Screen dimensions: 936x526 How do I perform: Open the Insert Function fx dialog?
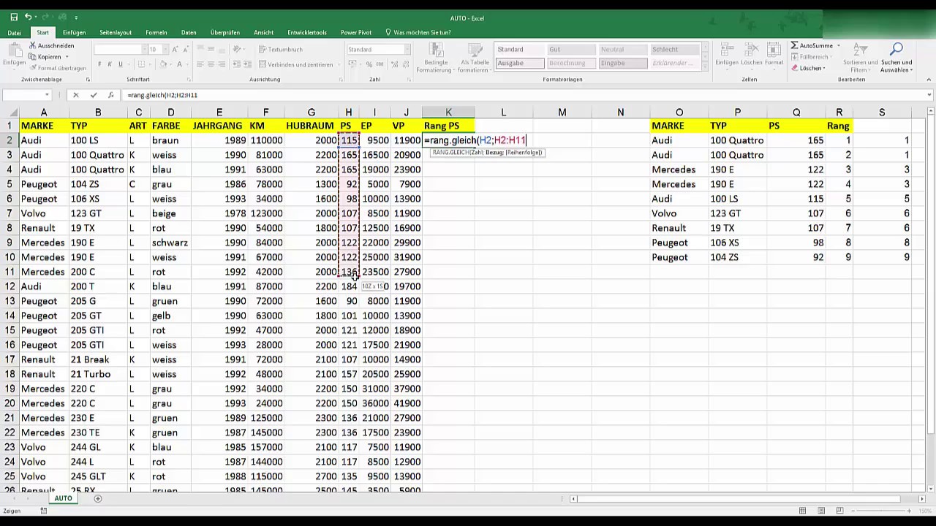(110, 95)
